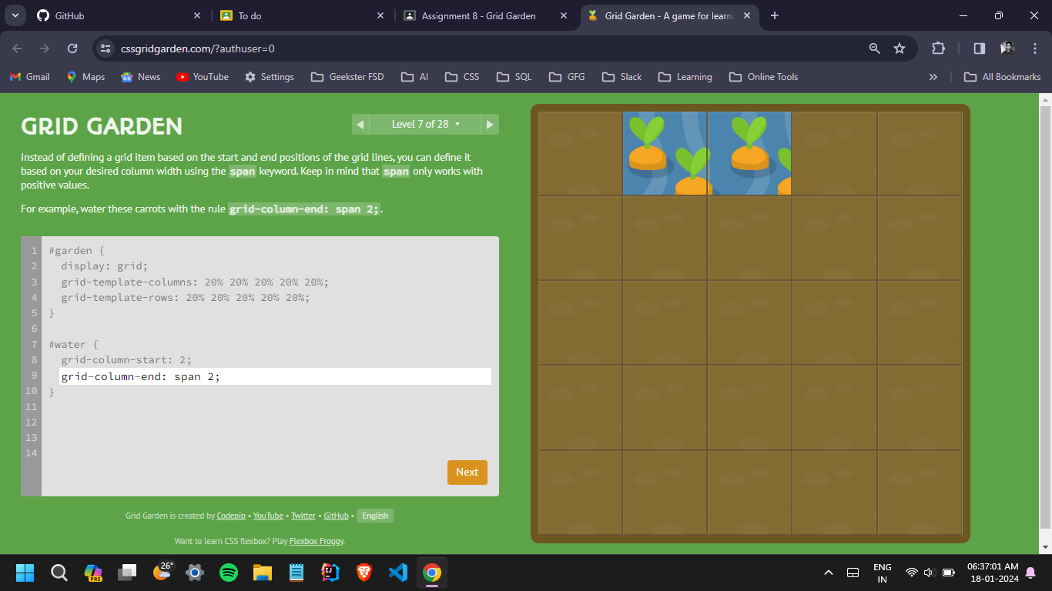Toggle the browser side panel
1052x591 pixels.
[x=979, y=48]
